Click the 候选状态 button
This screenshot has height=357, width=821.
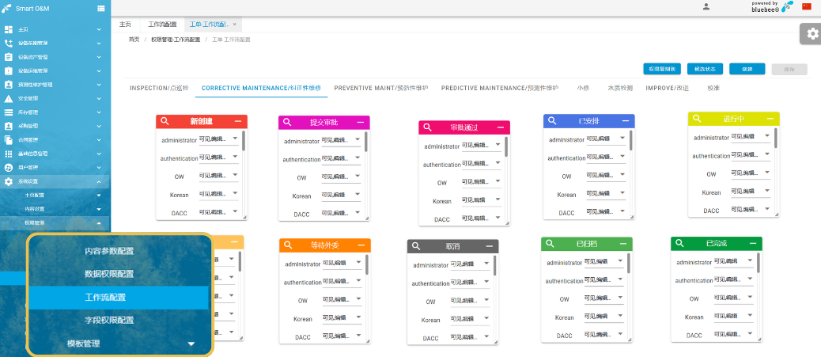[x=705, y=69]
